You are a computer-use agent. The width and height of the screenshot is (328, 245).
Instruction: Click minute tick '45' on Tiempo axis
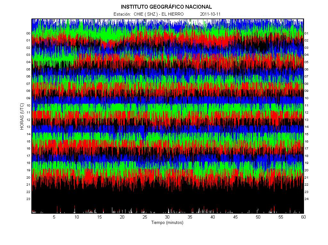(235, 217)
